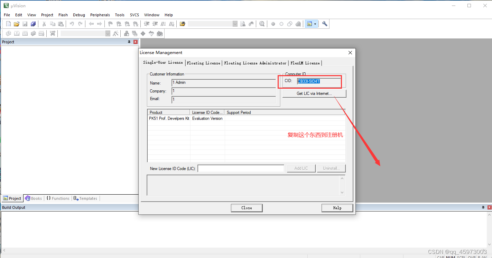Click Kill All Breakpoints icon
This screenshot has width=492, height=258.
point(298,24)
